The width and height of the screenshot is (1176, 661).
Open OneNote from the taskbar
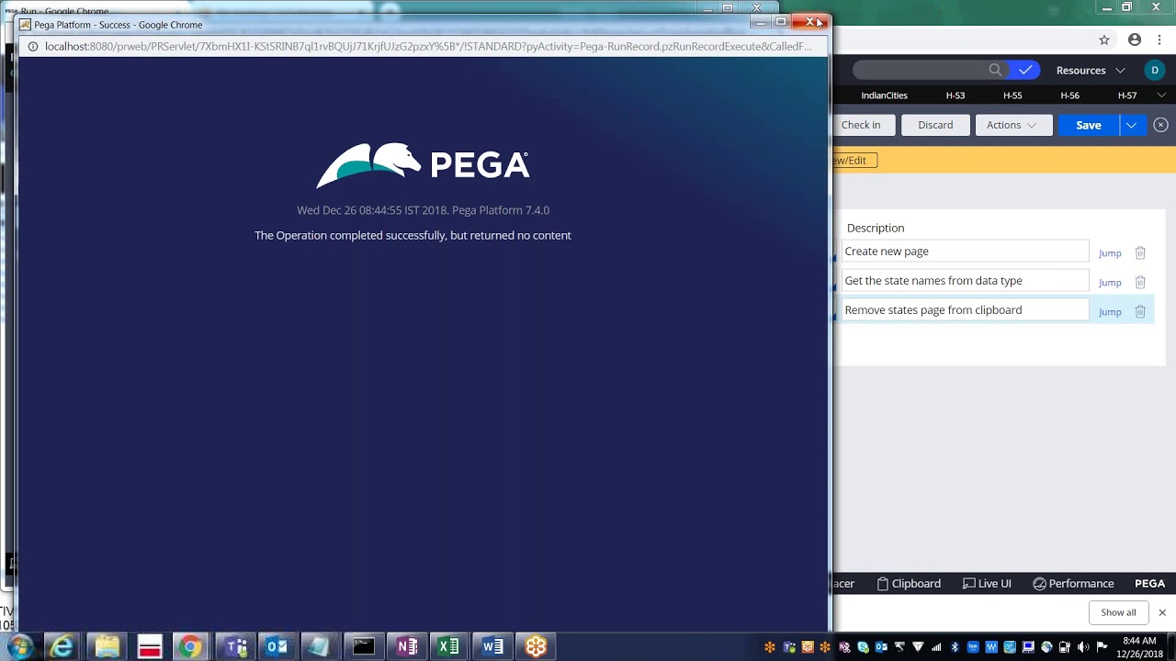(x=407, y=646)
